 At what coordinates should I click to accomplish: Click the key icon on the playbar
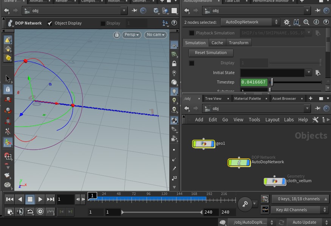[x=245, y=204]
